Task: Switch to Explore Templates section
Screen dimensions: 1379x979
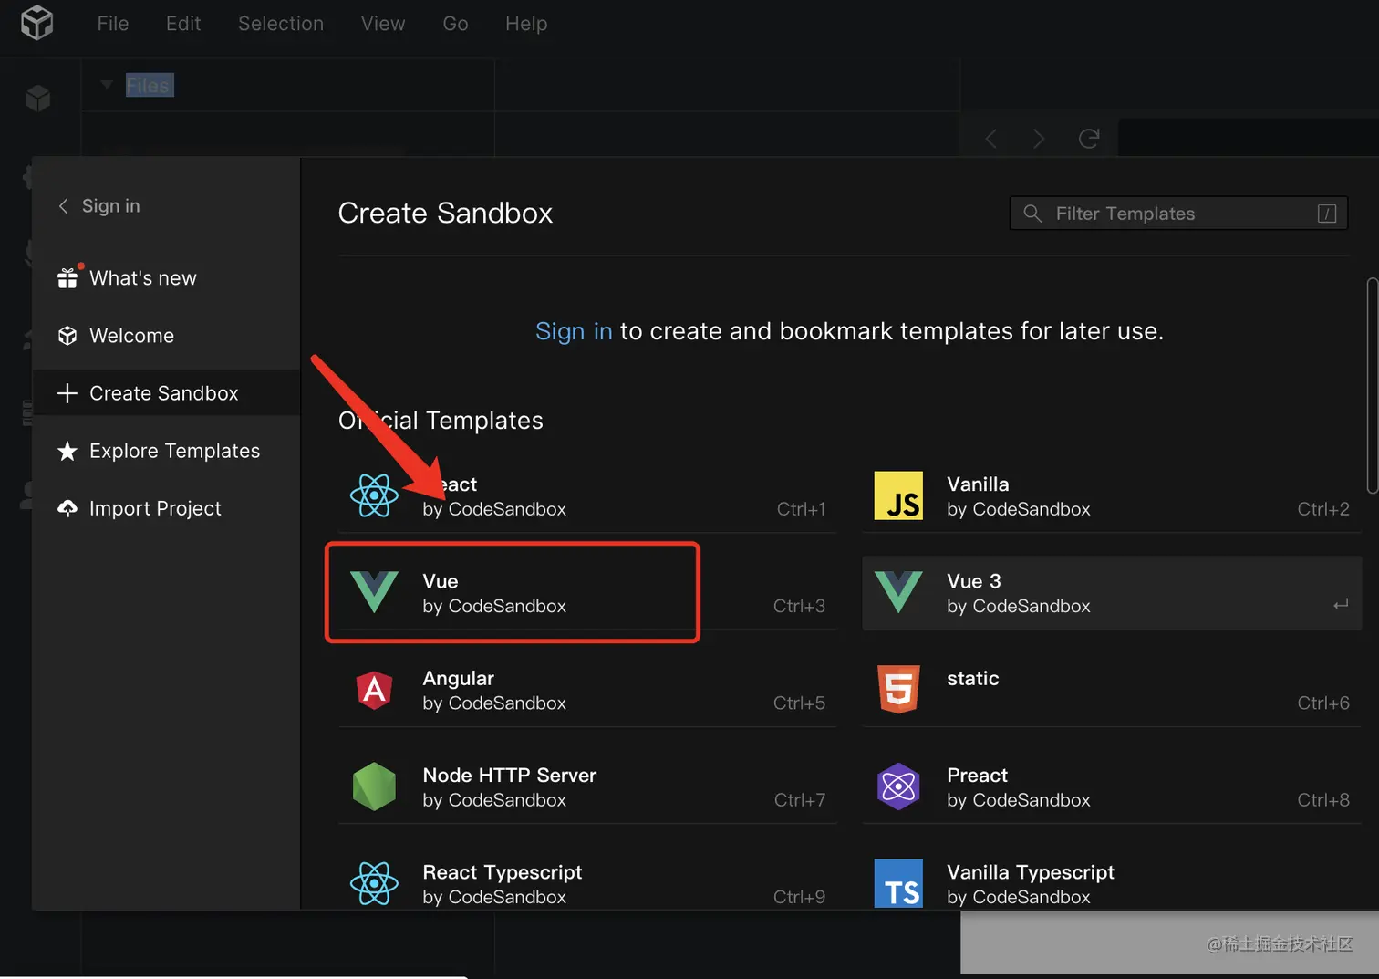Action: (x=174, y=451)
